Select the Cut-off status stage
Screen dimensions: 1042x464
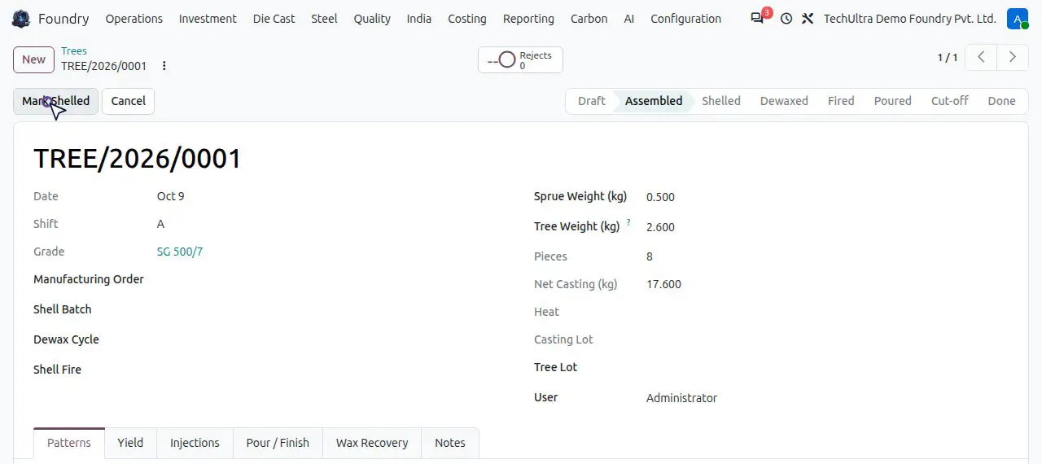point(949,101)
